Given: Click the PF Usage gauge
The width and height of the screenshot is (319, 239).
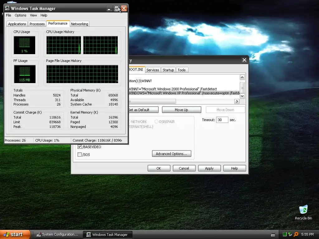Looking at the screenshot, I should pyautogui.click(x=25, y=74).
